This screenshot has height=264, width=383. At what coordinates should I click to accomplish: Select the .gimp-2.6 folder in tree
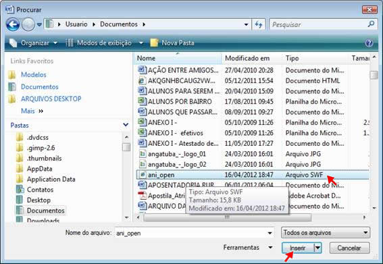tap(41, 148)
